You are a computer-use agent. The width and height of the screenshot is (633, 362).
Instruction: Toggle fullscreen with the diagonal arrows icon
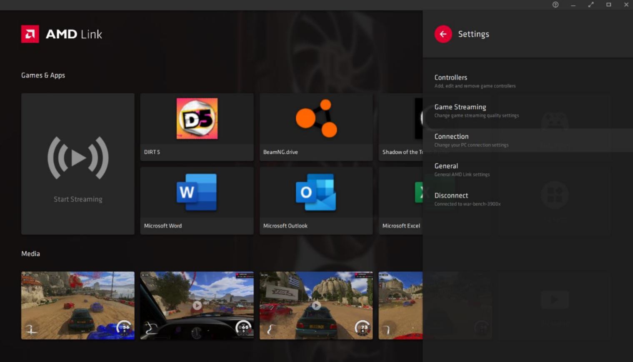[591, 5]
